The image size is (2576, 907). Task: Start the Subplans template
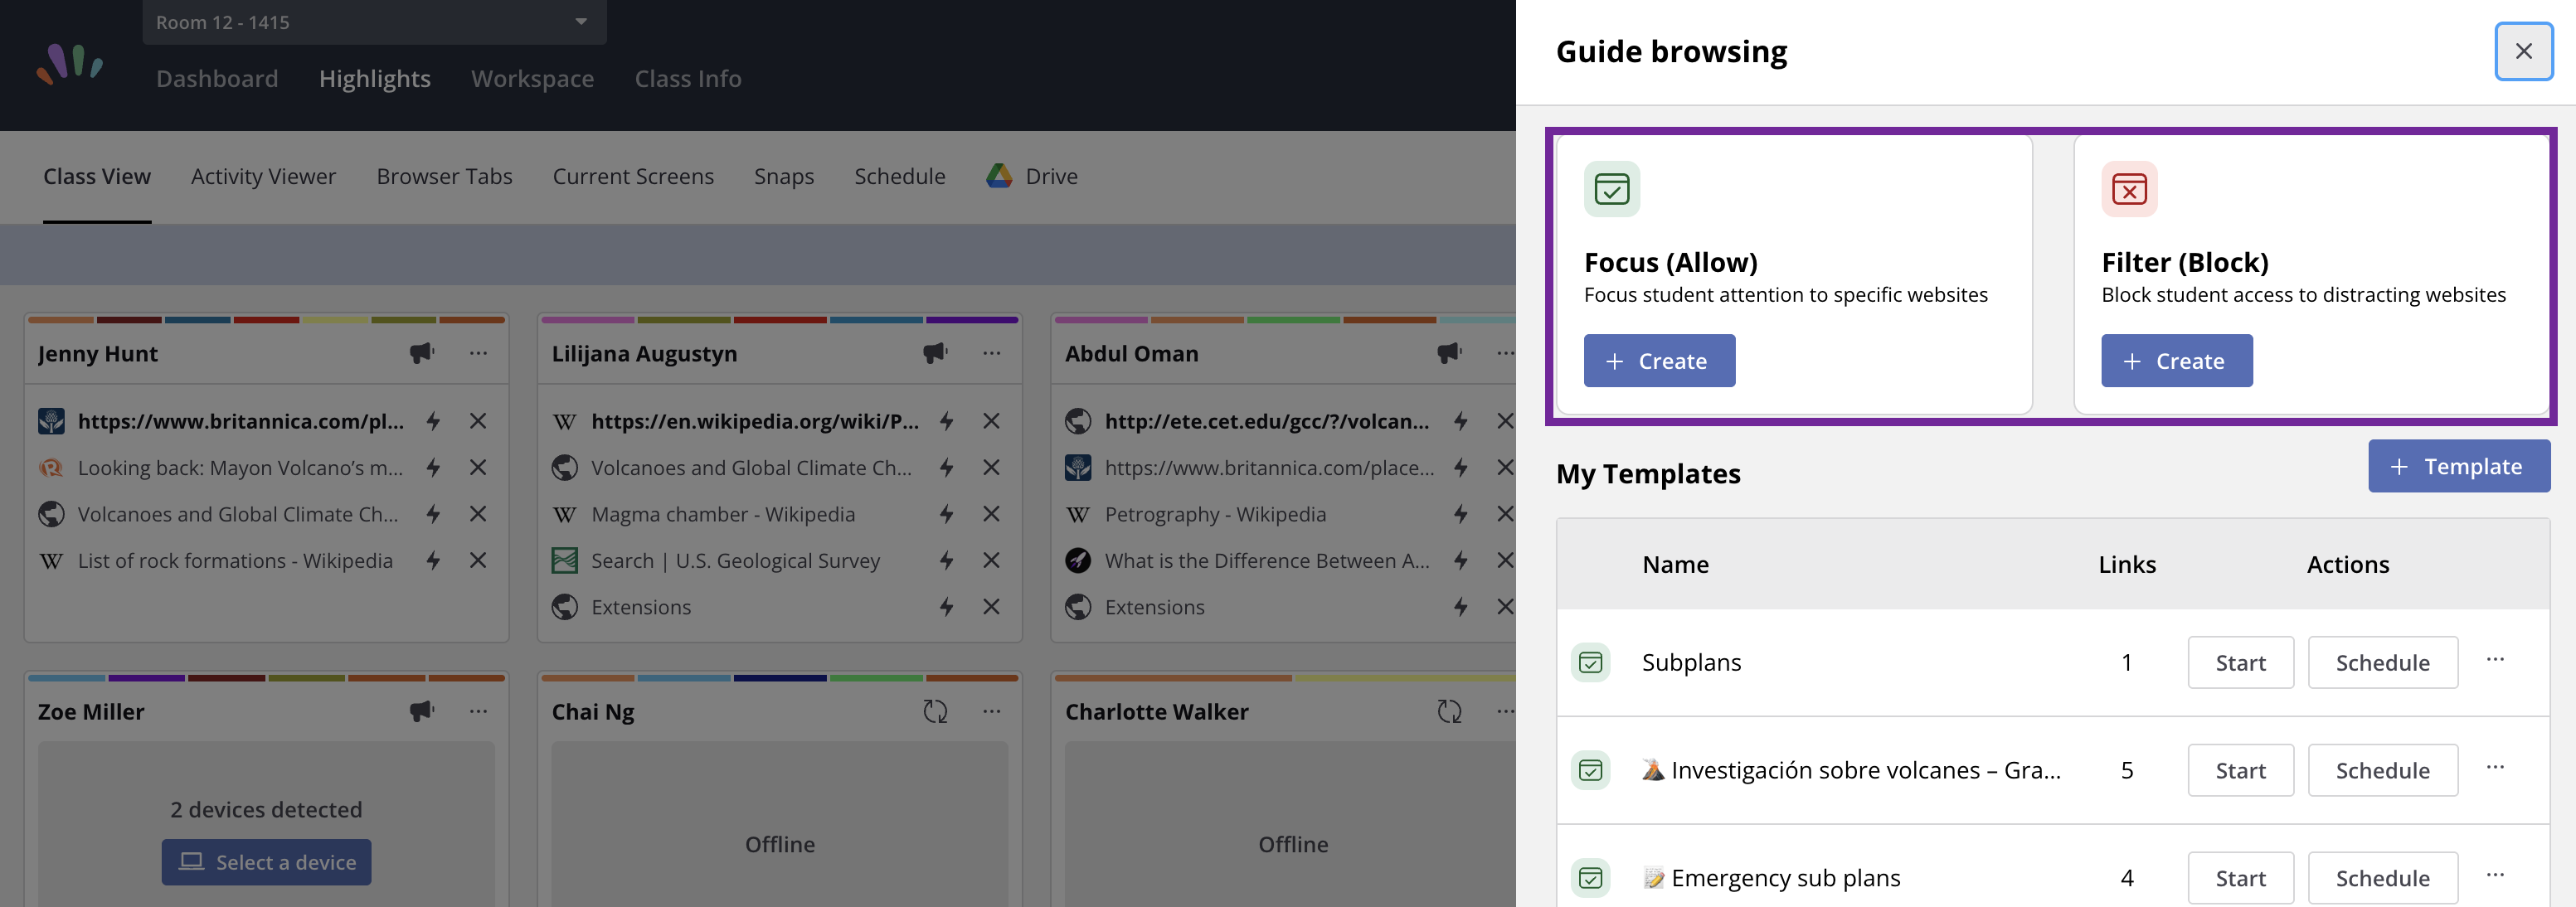click(2240, 662)
